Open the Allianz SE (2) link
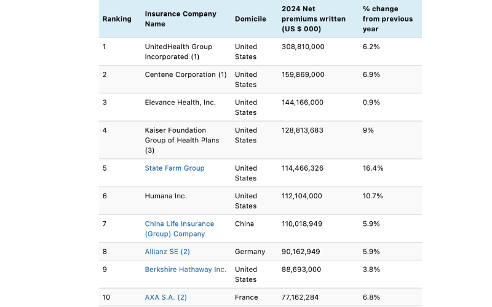This screenshot has width=492, height=307. [167, 252]
